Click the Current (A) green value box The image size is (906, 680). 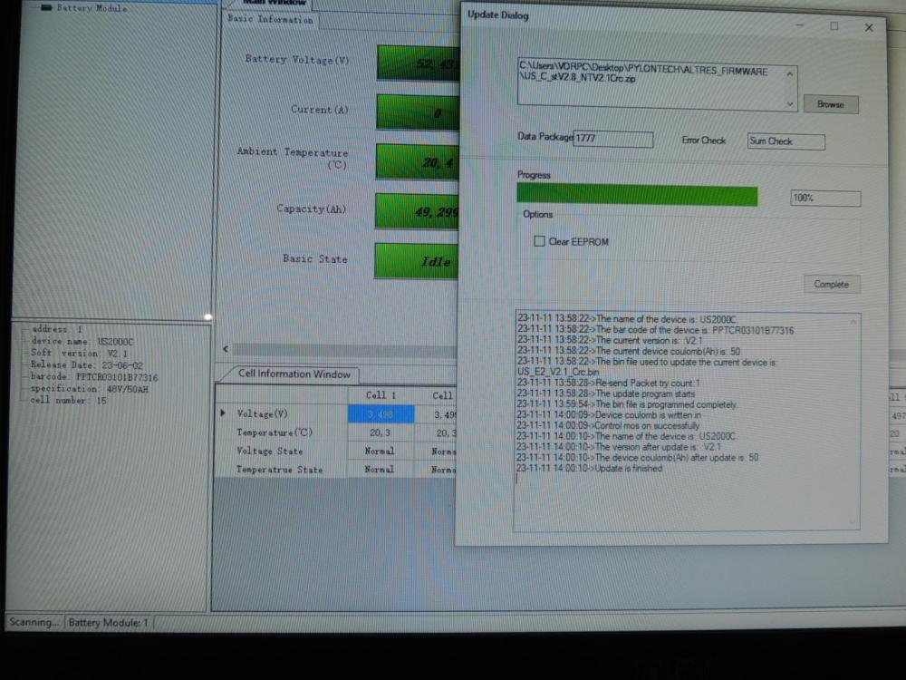(418, 112)
